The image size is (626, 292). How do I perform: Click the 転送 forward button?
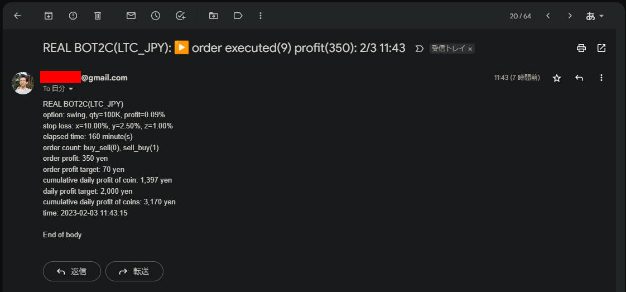[134, 271]
